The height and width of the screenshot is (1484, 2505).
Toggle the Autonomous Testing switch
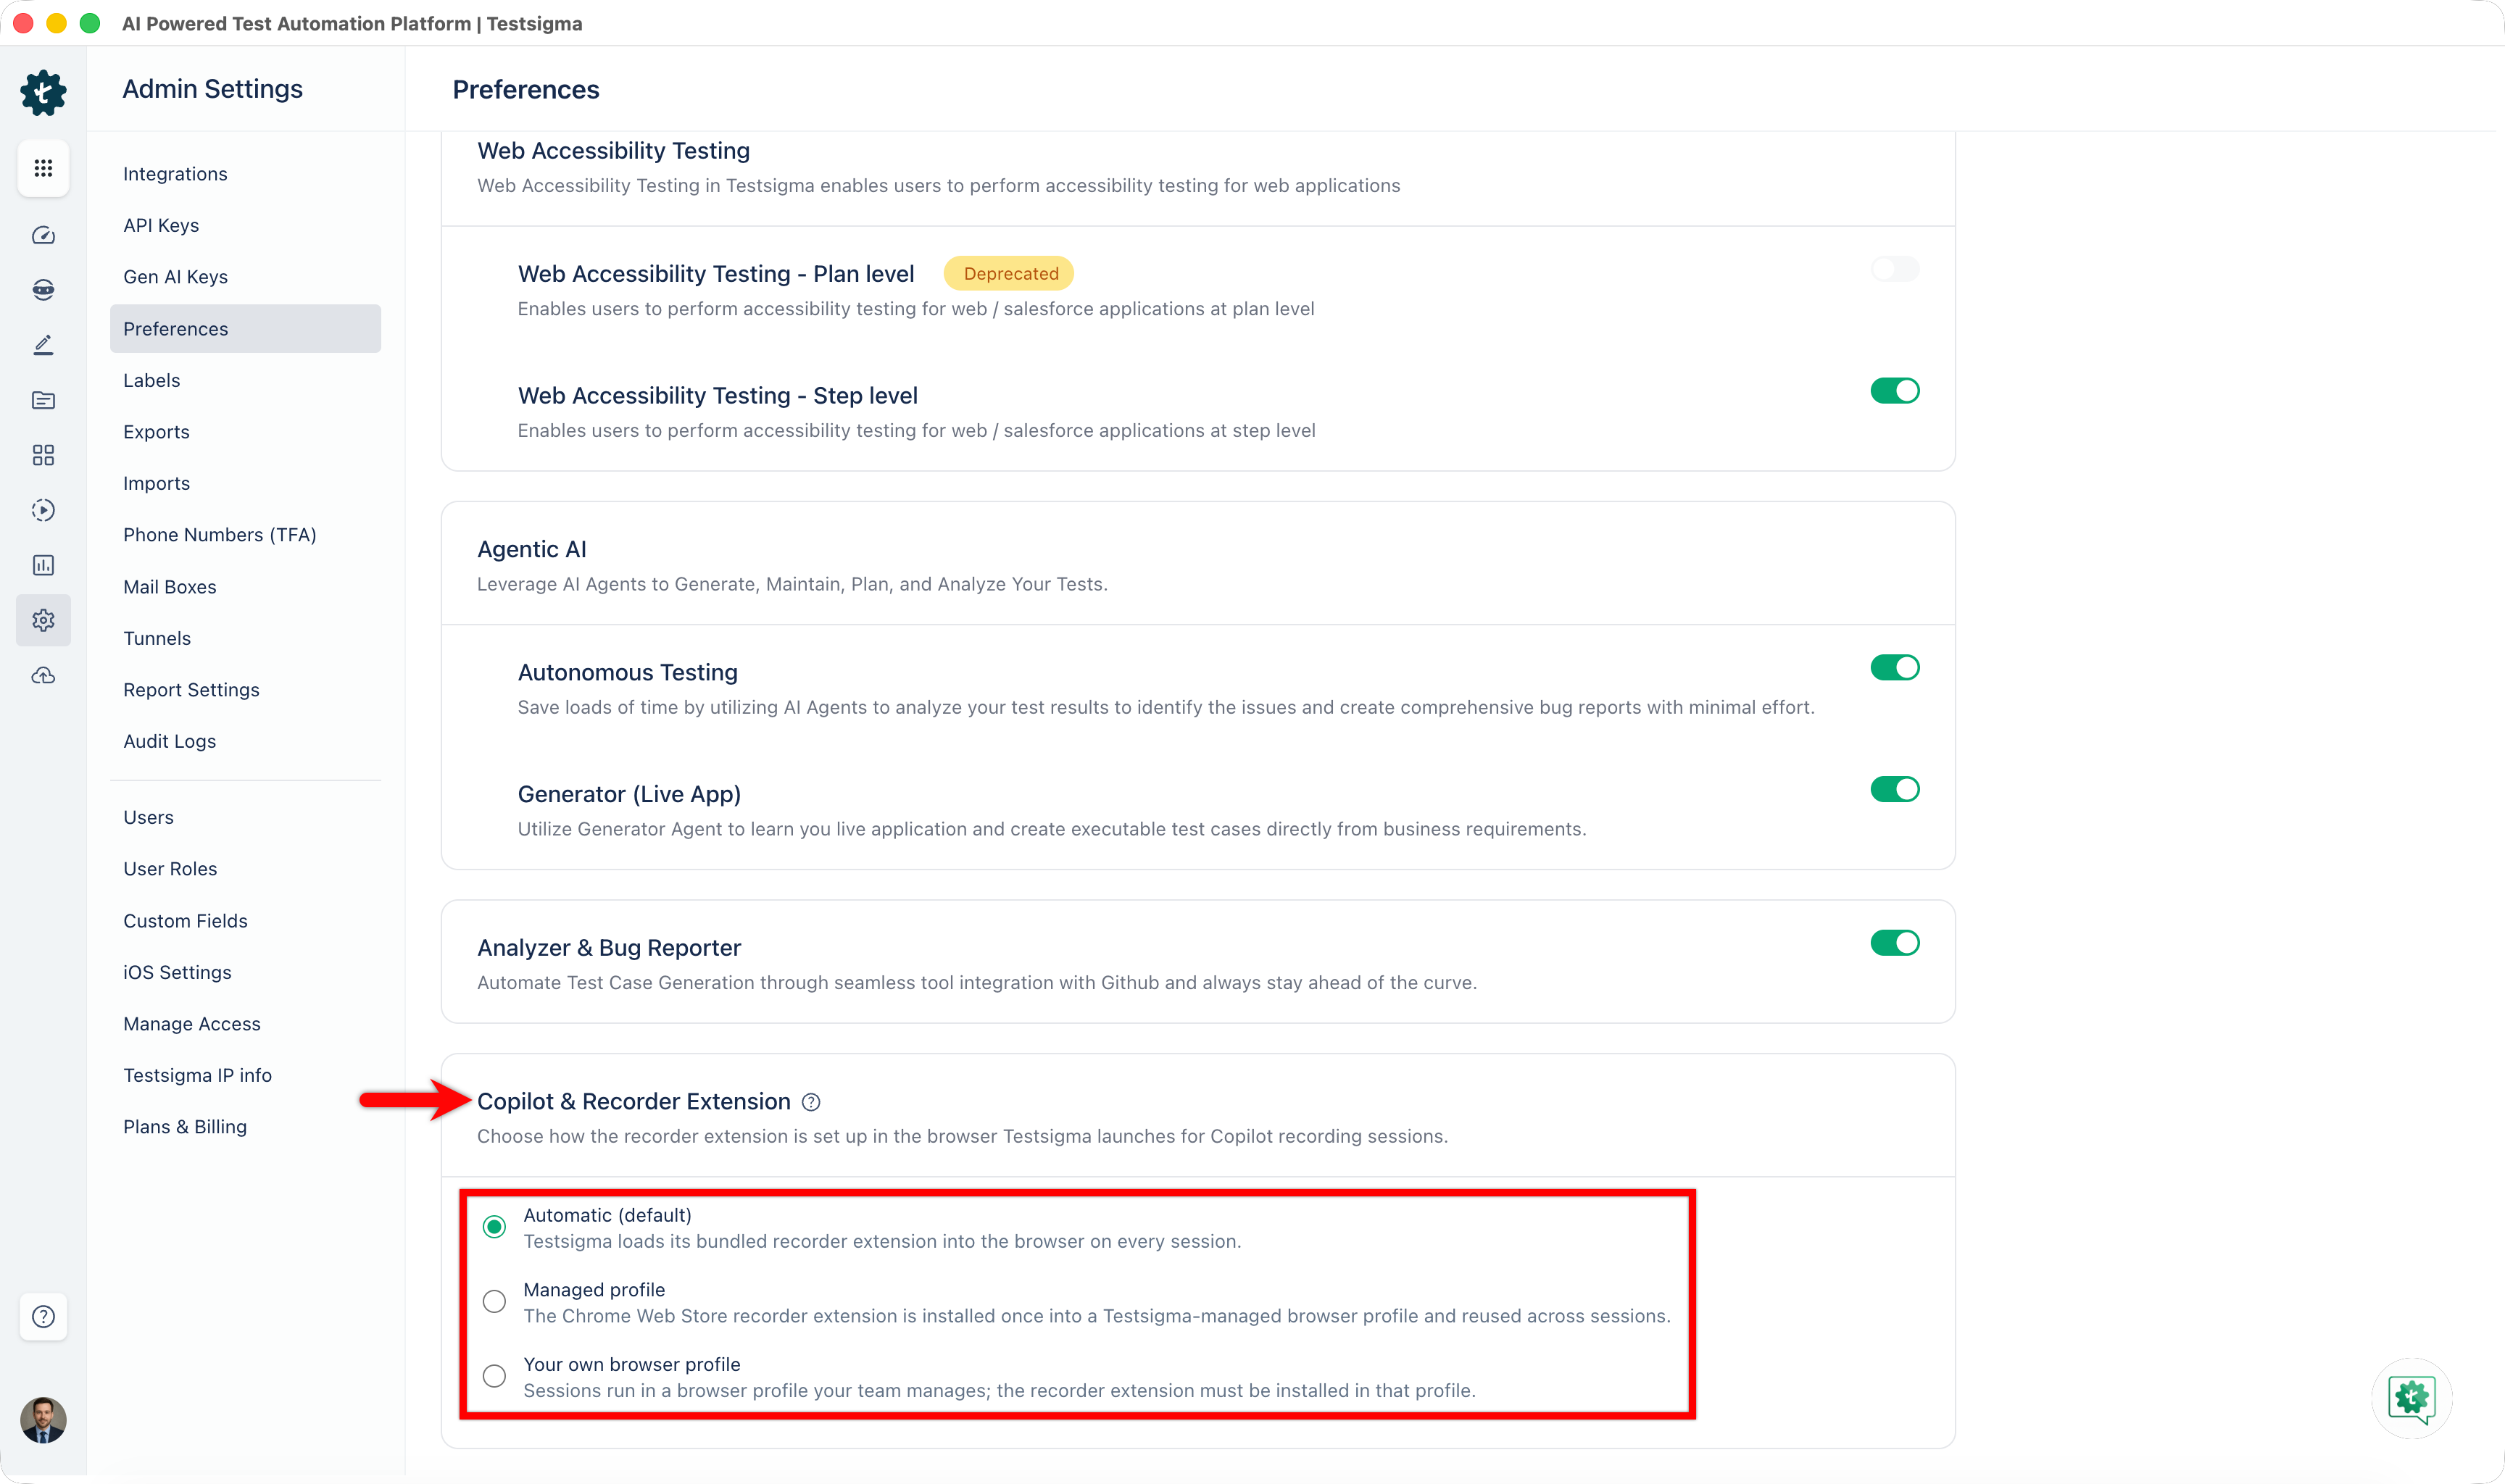(1895, 668)
